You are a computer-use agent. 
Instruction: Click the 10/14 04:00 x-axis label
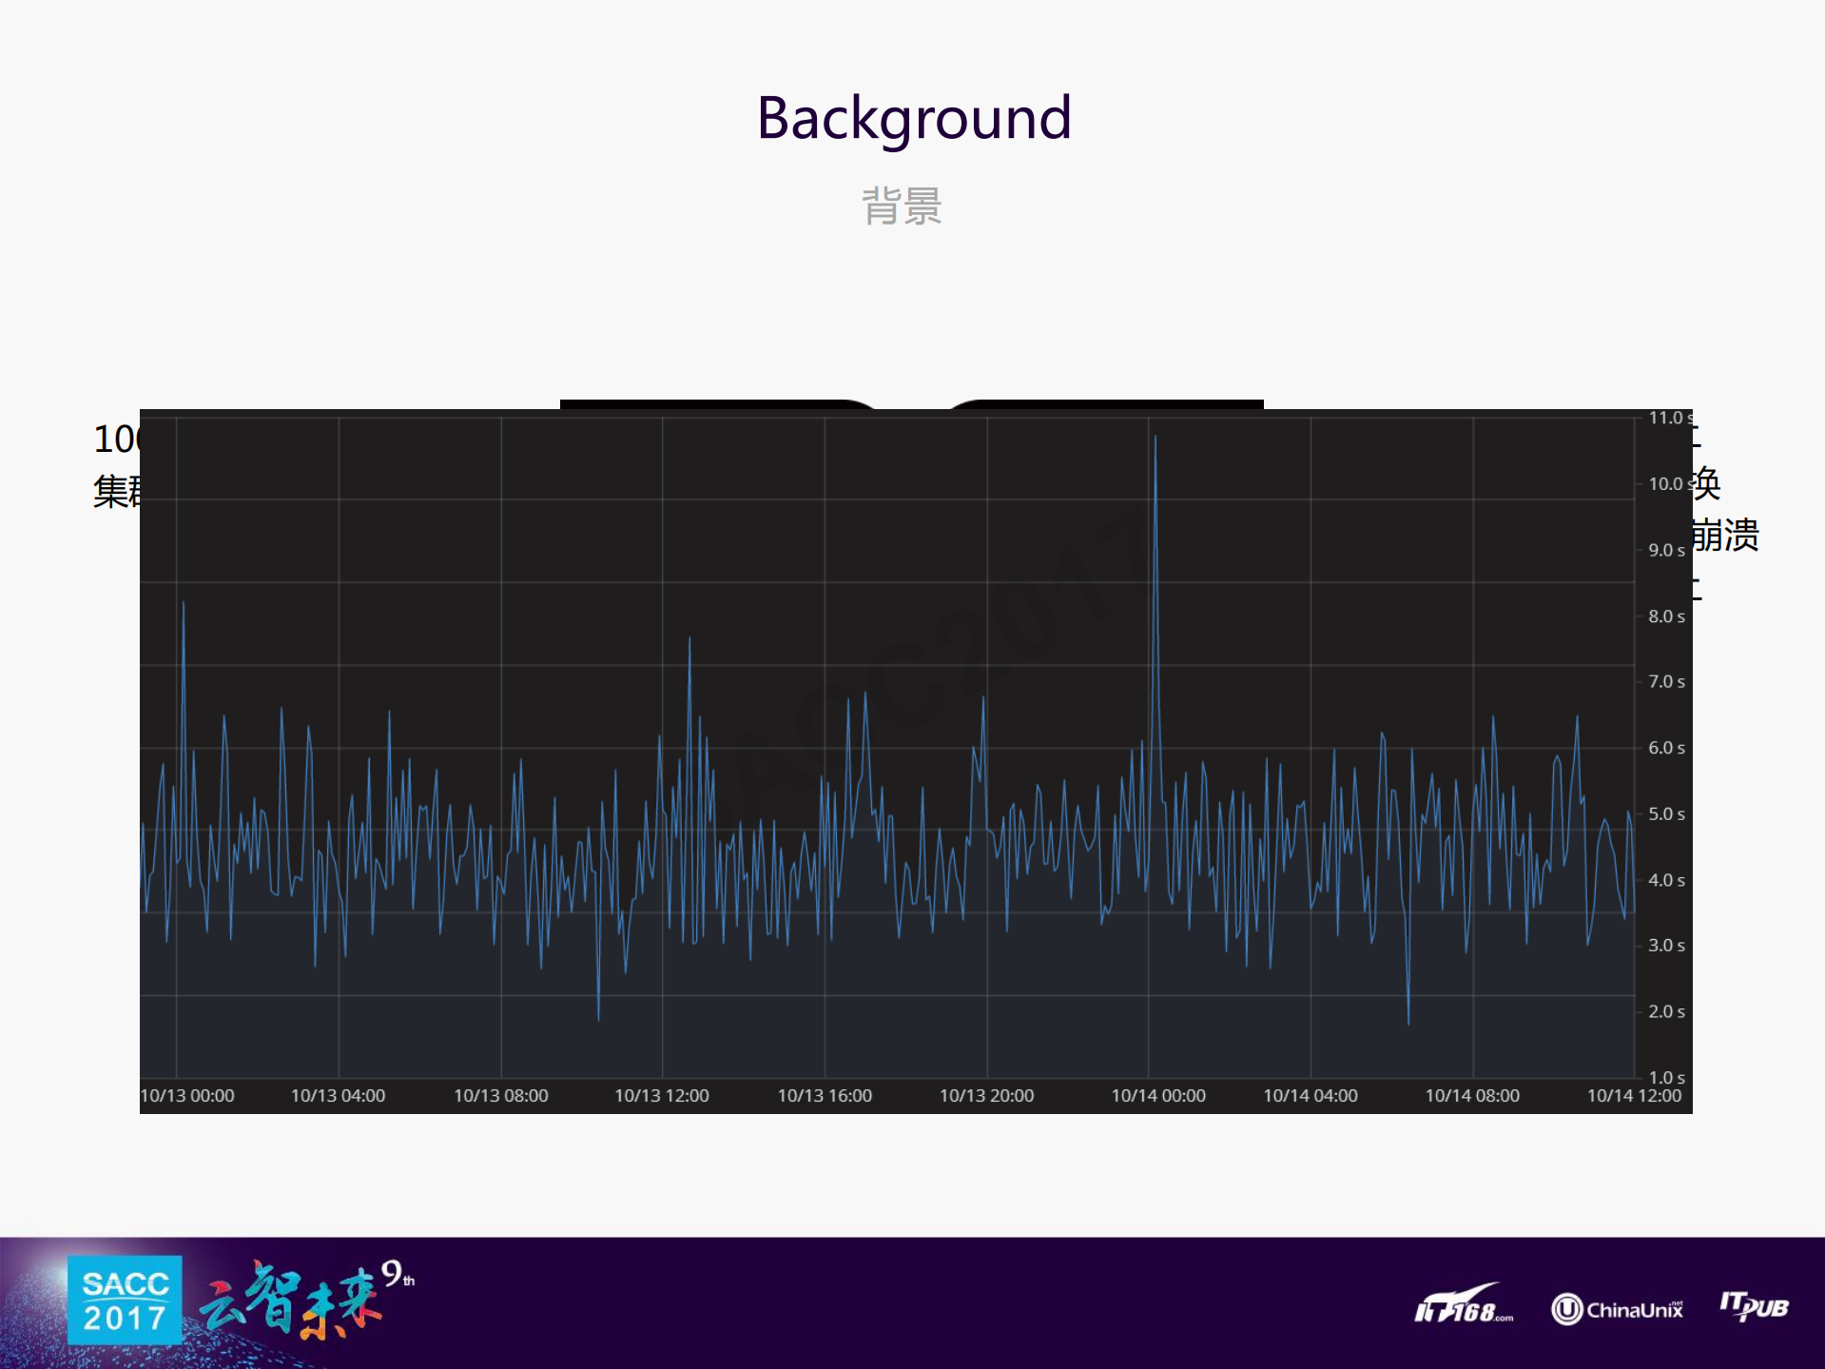pos(1311,1096)
